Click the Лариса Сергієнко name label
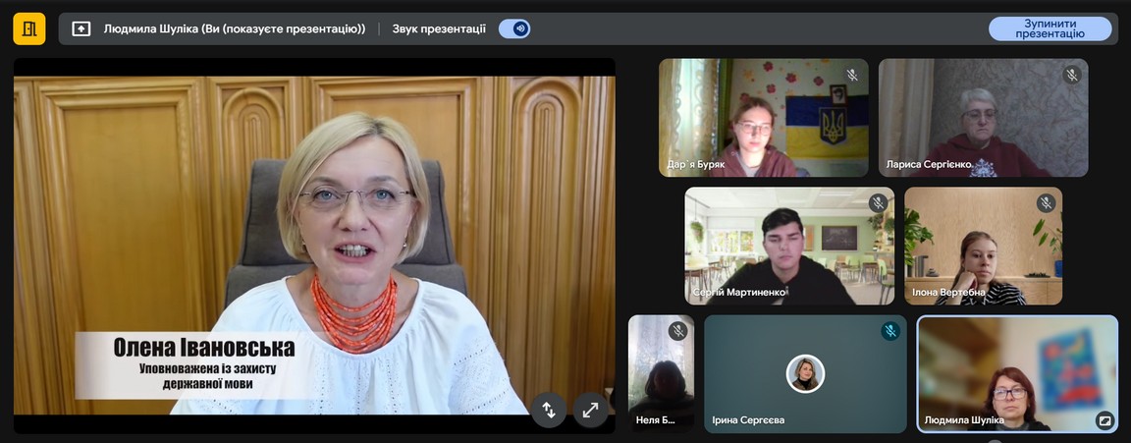Viewport: 1131px width, 443px height. tap(928, 164)
